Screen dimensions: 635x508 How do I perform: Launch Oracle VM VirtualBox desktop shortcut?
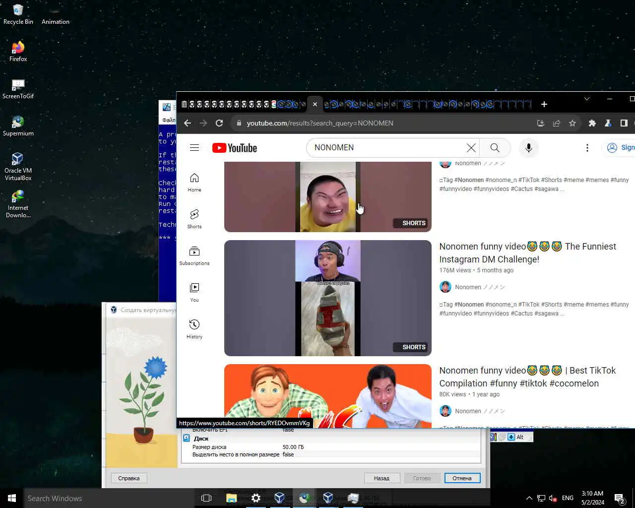tap(18, 167)
